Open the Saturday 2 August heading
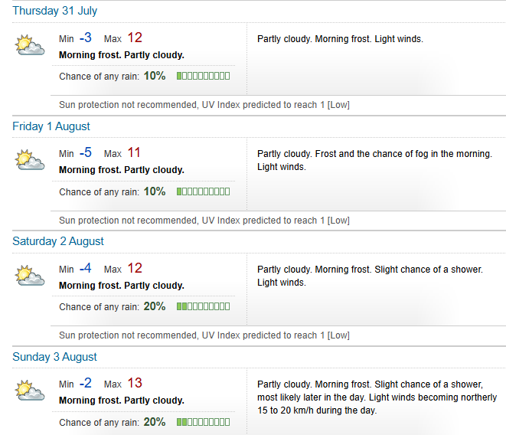Viewport: 506px width, 435px height. click(58, 241)
